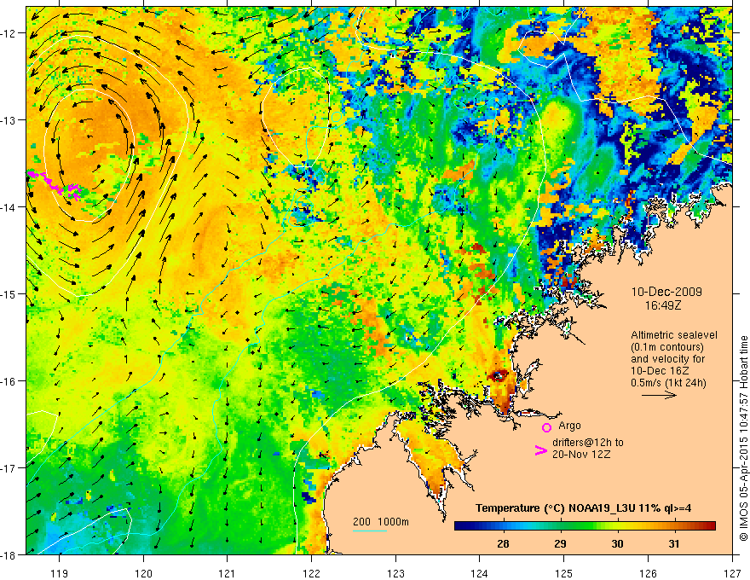Click the longitude axis label 120
This screenshot has height=580, width=750.
tap(143, 573)
